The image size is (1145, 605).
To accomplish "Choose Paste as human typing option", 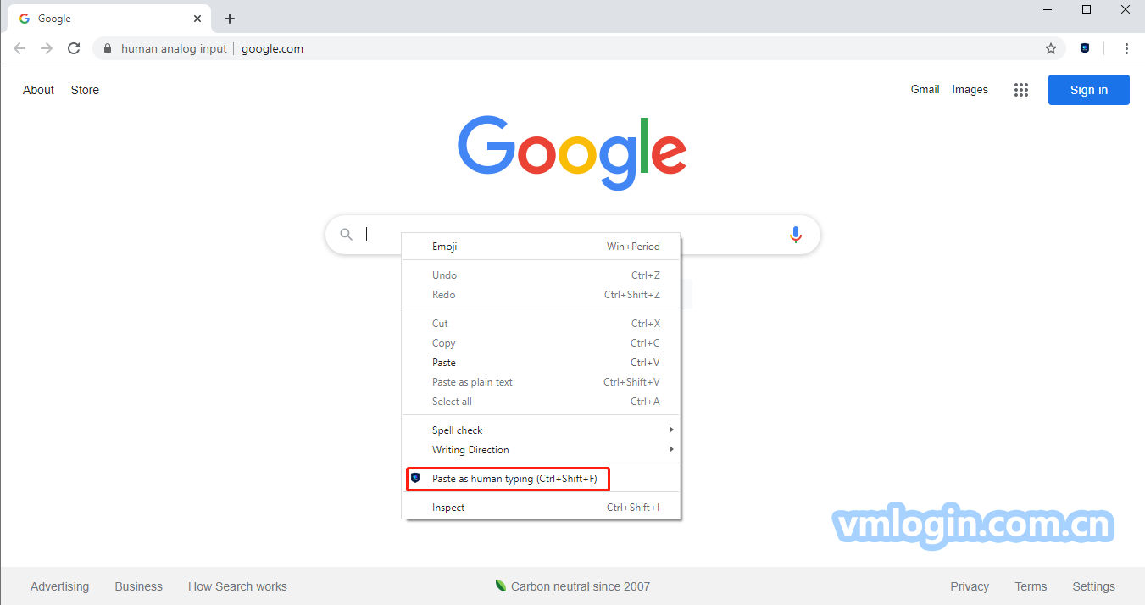I will [x=514, y=479].
